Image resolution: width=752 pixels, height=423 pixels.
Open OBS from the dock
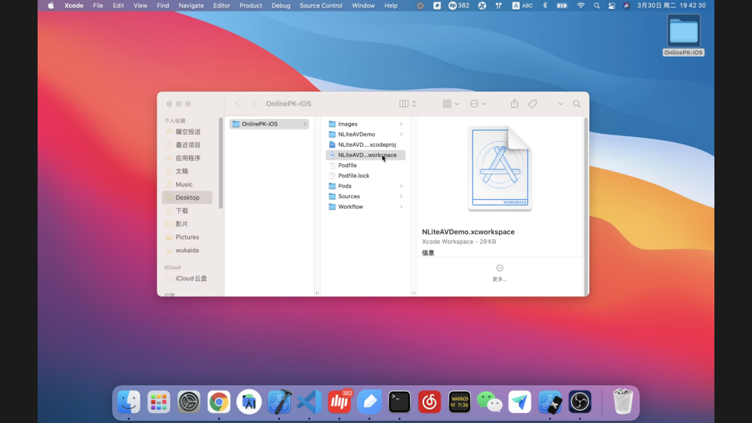[x=580, y=401]
